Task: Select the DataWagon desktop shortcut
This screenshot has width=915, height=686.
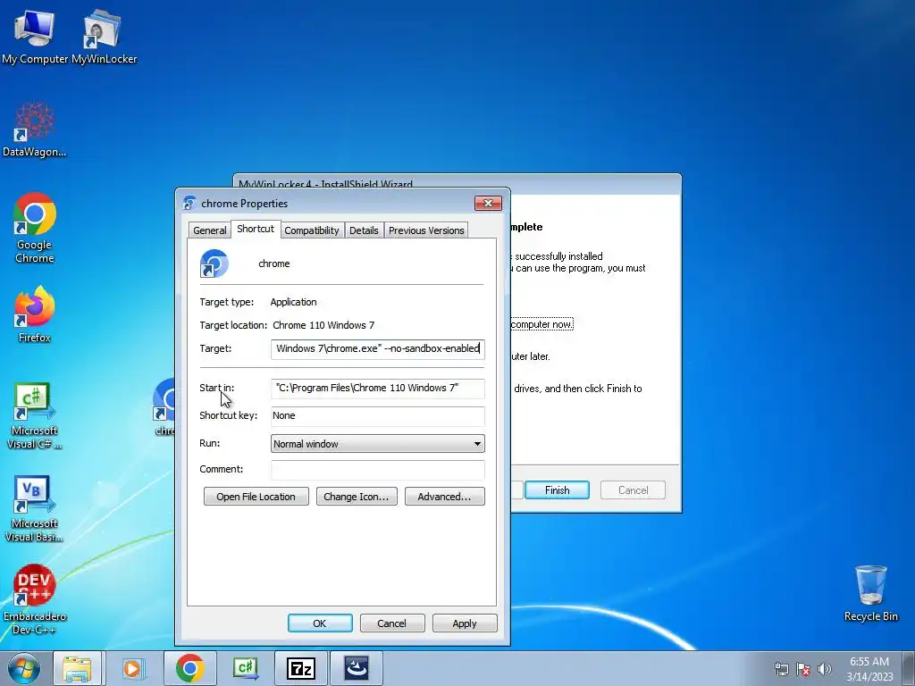Action: pos(35,130)
